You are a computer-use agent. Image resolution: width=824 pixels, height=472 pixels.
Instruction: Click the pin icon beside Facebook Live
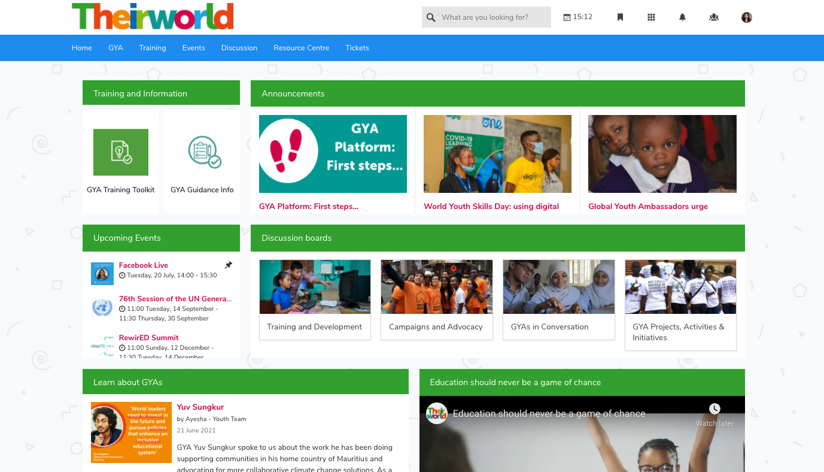coord(228,265)
